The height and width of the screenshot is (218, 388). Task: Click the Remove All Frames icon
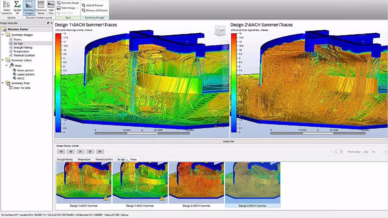coord(94,10)
